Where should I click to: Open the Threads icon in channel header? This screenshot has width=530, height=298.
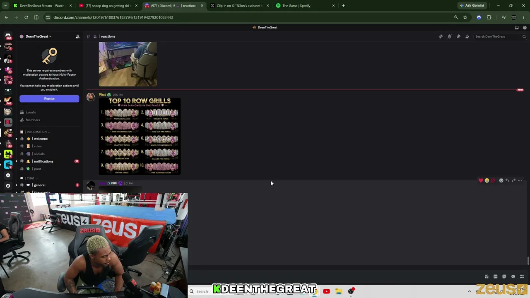(441, 36)
